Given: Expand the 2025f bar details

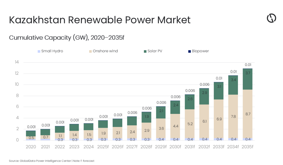Looking at the screenshot, I should (x=103, y=130).
